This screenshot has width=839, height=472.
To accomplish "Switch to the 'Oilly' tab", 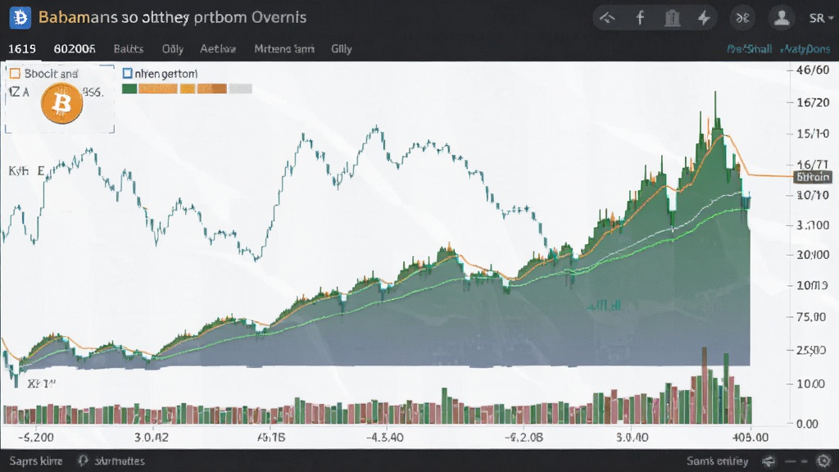I will (173, 48).
